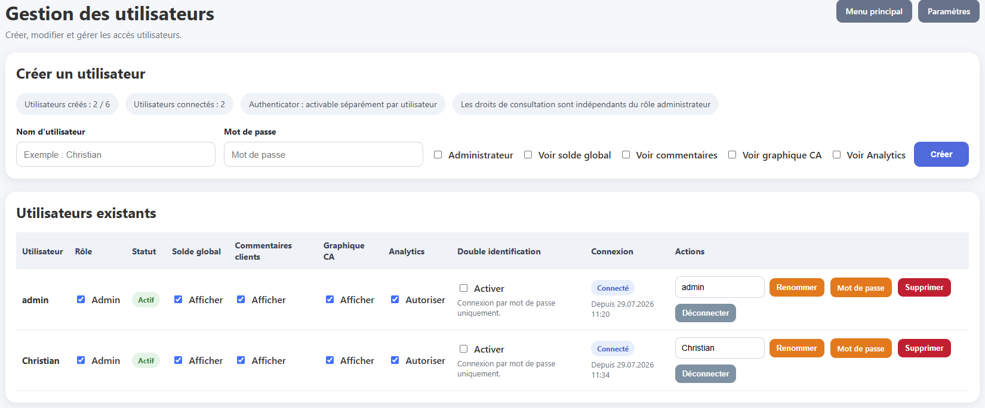The image size is (985, 408).
Task: Click the Solde global column header
Action: 196,251
